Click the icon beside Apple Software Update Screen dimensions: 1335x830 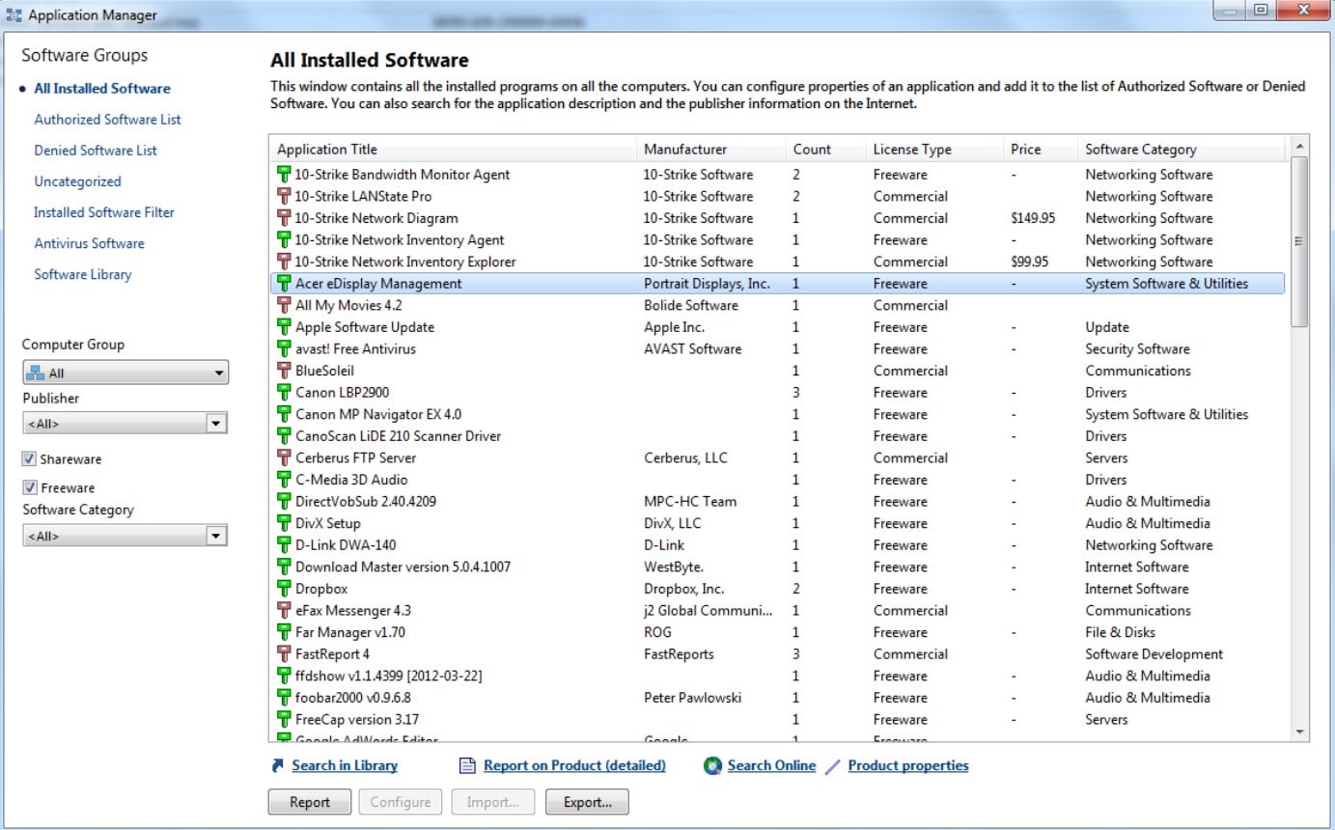click(284, 327)
